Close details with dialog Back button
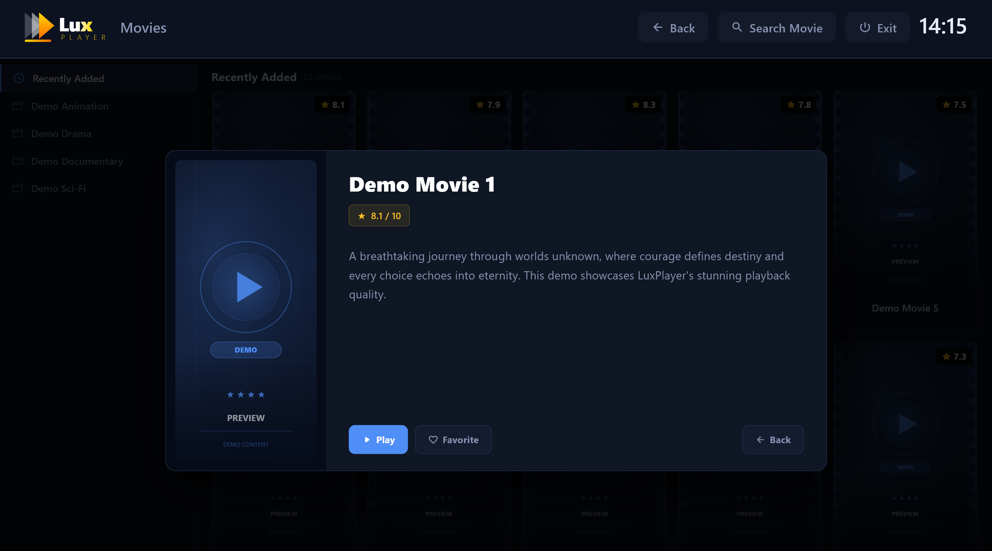Viewport: 992px width, 551px height. click(773, 439)
